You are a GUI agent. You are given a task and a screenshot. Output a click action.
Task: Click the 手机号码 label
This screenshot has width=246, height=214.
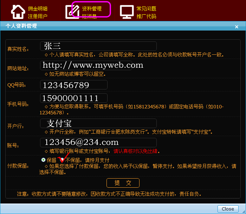coord(18,104)
